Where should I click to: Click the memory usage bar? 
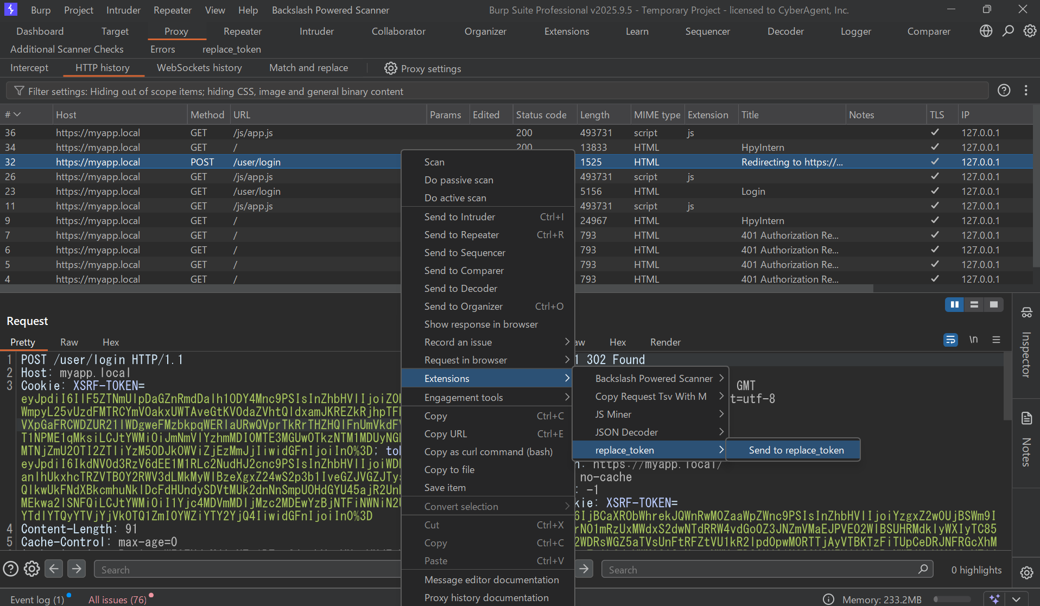pyautogui.click(x=952, y=599)
